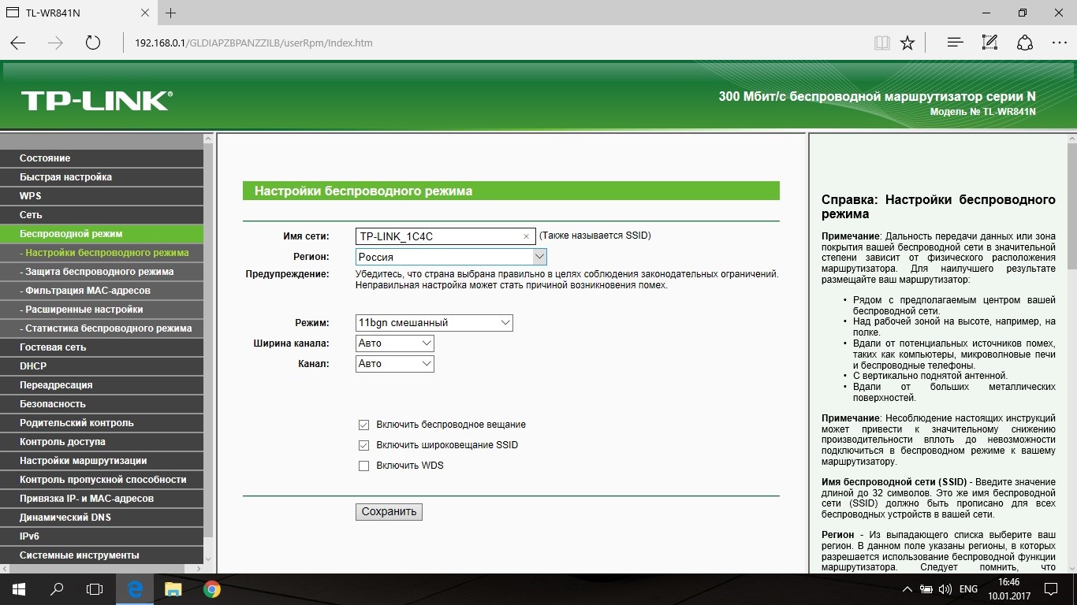The image size is (1077, 605).
Task: Click the favorites star icon
Action: click(x=907, y=43)
